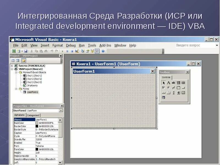The image size is (220, 165).
Task: Select the Frame control in Toolbox
Action: click(178, 88)
